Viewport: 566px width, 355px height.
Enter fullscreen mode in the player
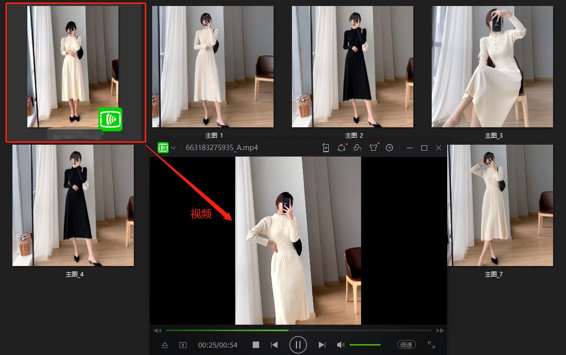pos(431,345)
